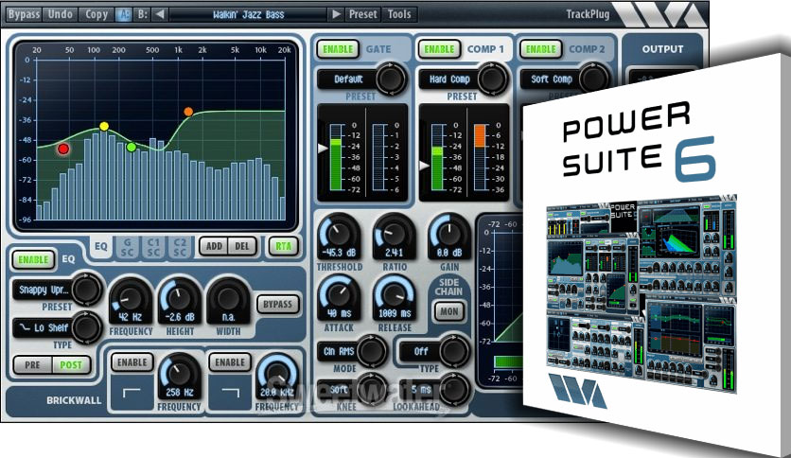Click the Threshold knob at -45.3 dB
Image resolution: width=791 pixels, height=458 pixels.
pos(339,234)
